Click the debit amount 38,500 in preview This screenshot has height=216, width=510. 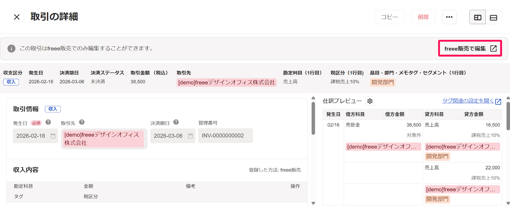click(414, 125)
